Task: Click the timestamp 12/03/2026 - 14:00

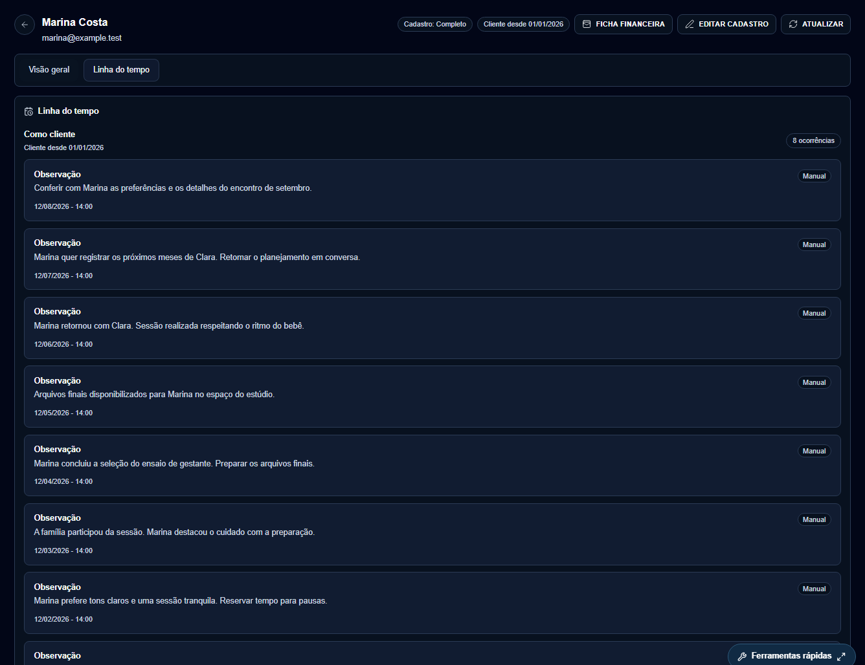Action: tap(63, 551)
